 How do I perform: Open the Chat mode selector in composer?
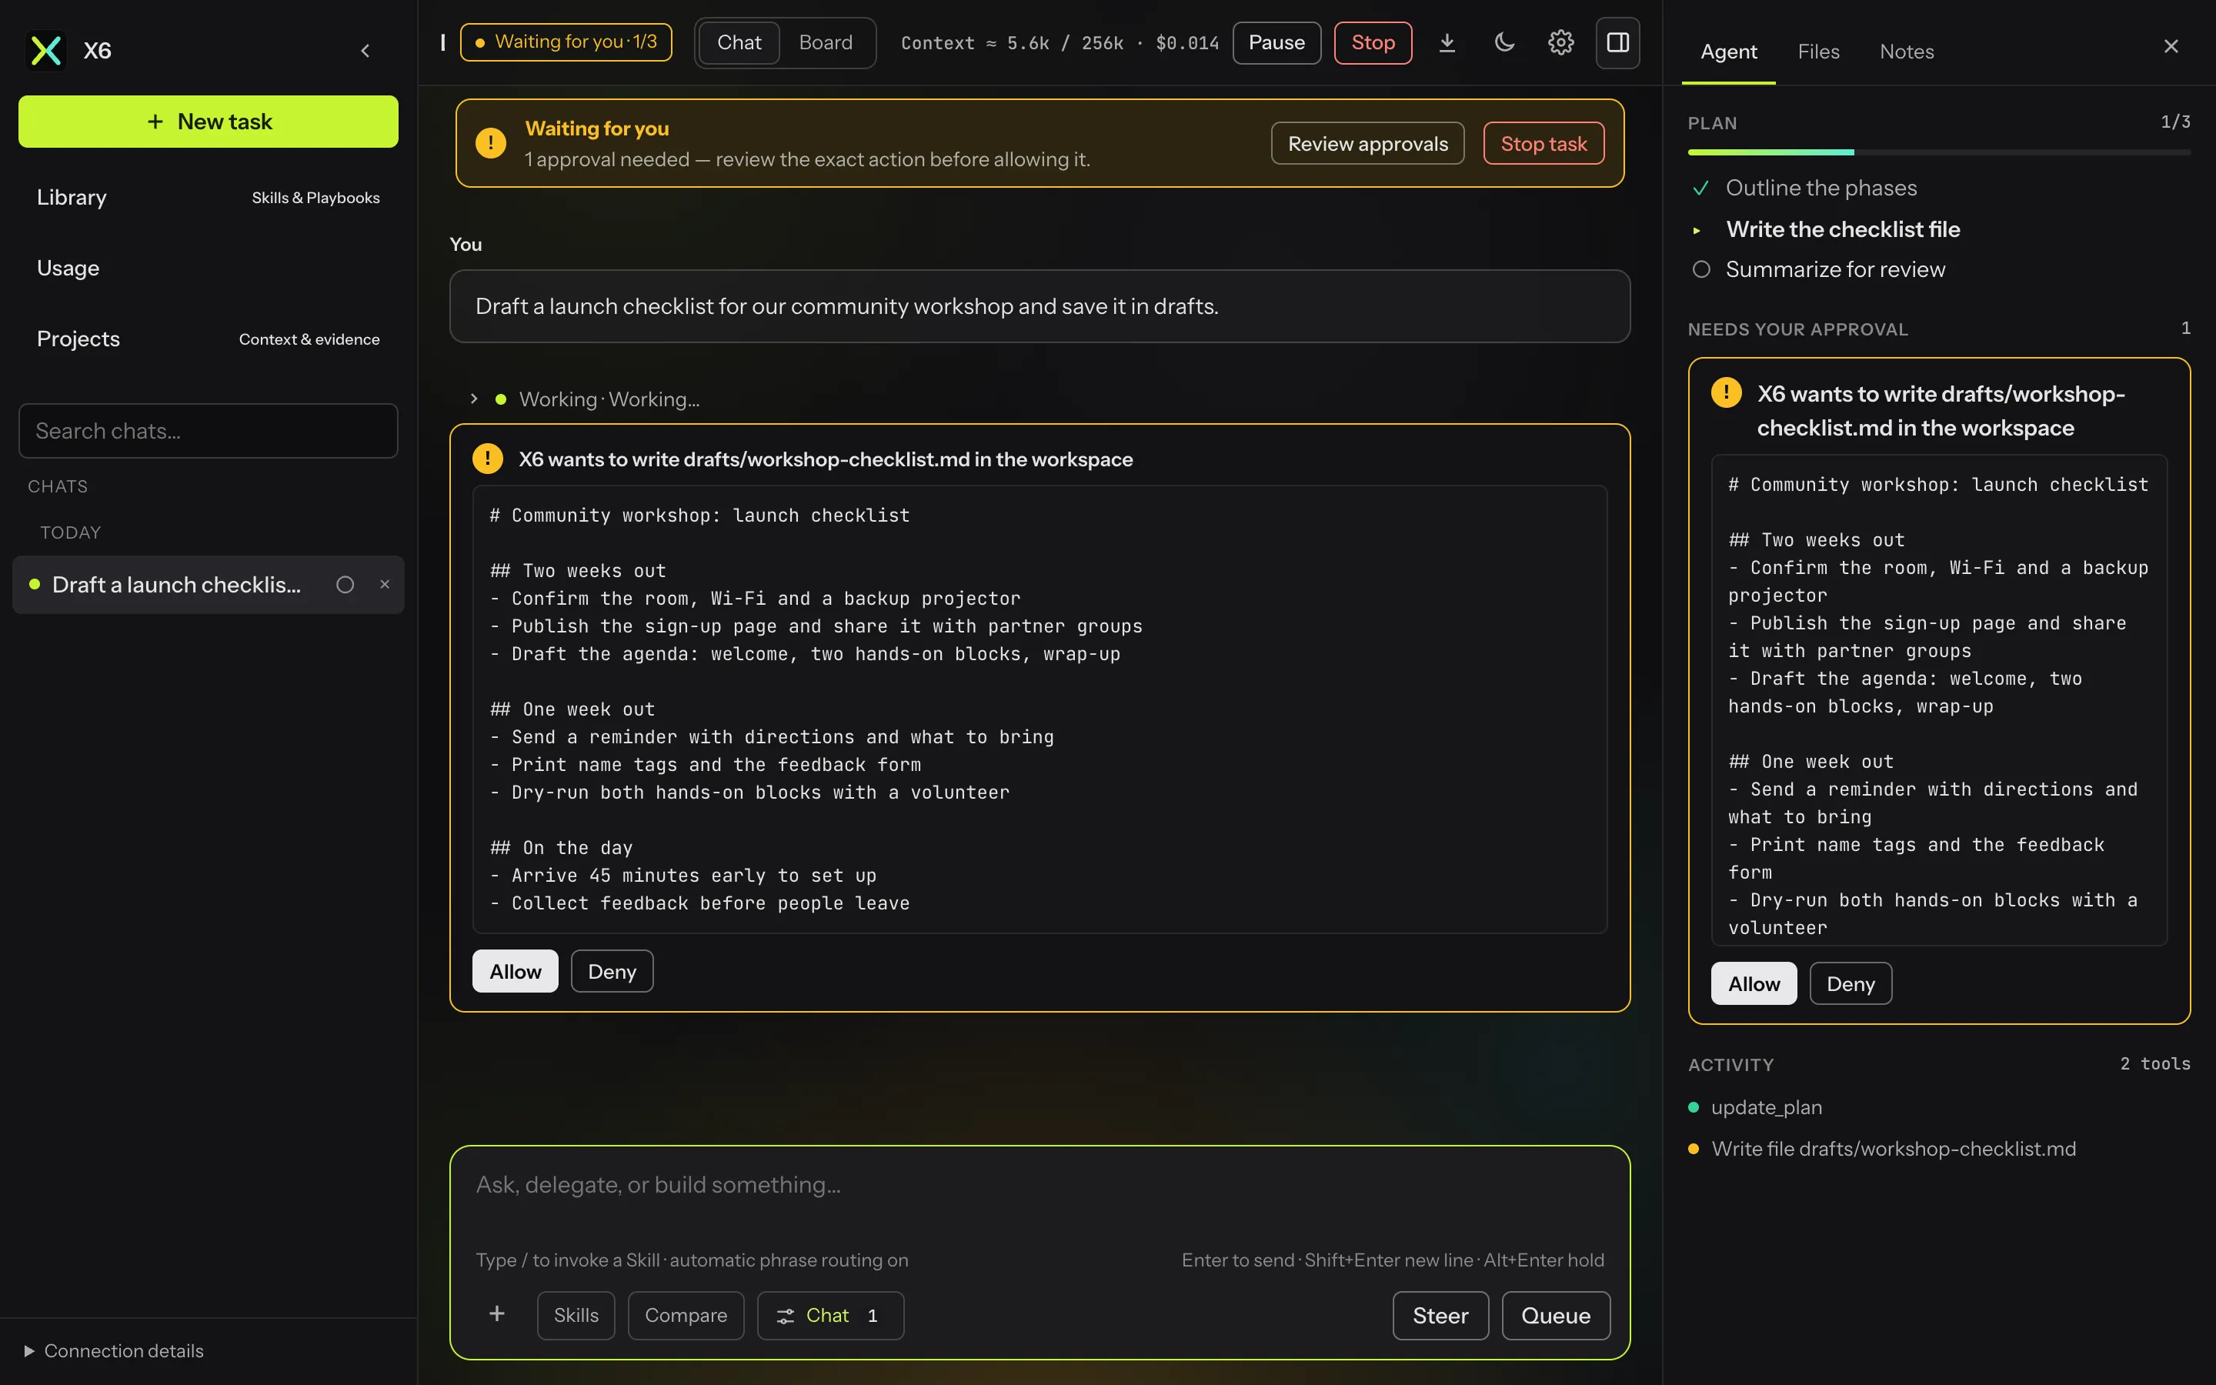(829, 1316)
